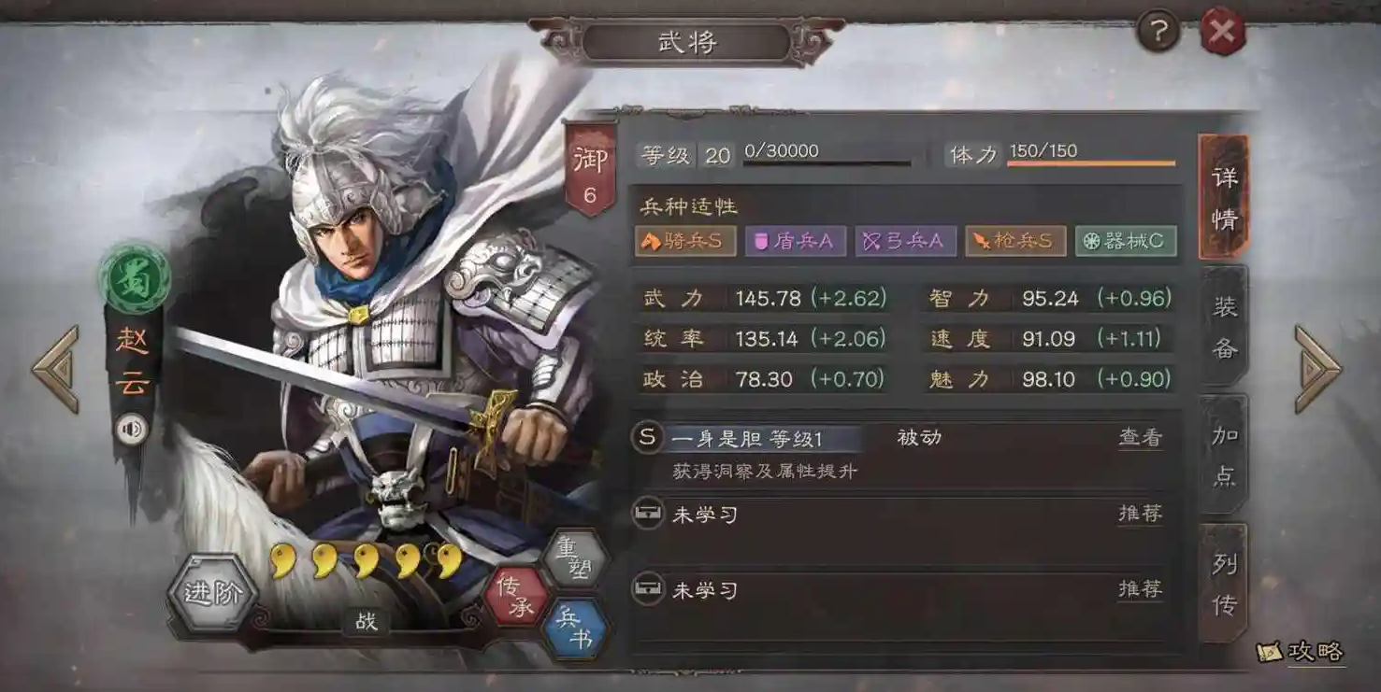Open the help question mark icon
The image size is (1381, 692).
(1158, 31)
